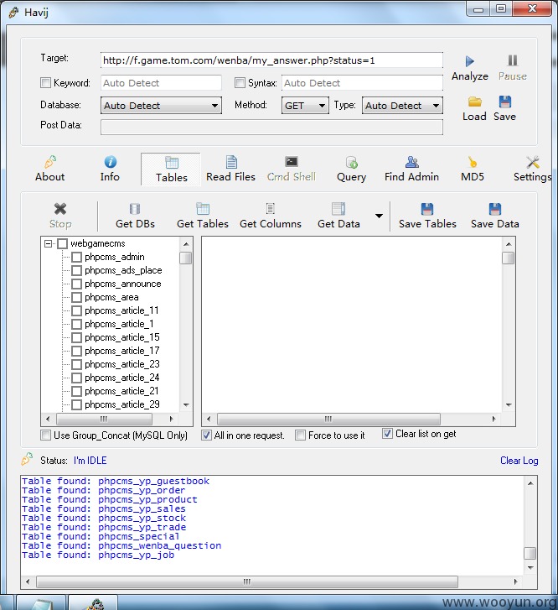The width and height of the screenshot is (558, 610).
Task: Select phpcms_article_24 table row
Action: pyautogui.click(x=122, y=378)
